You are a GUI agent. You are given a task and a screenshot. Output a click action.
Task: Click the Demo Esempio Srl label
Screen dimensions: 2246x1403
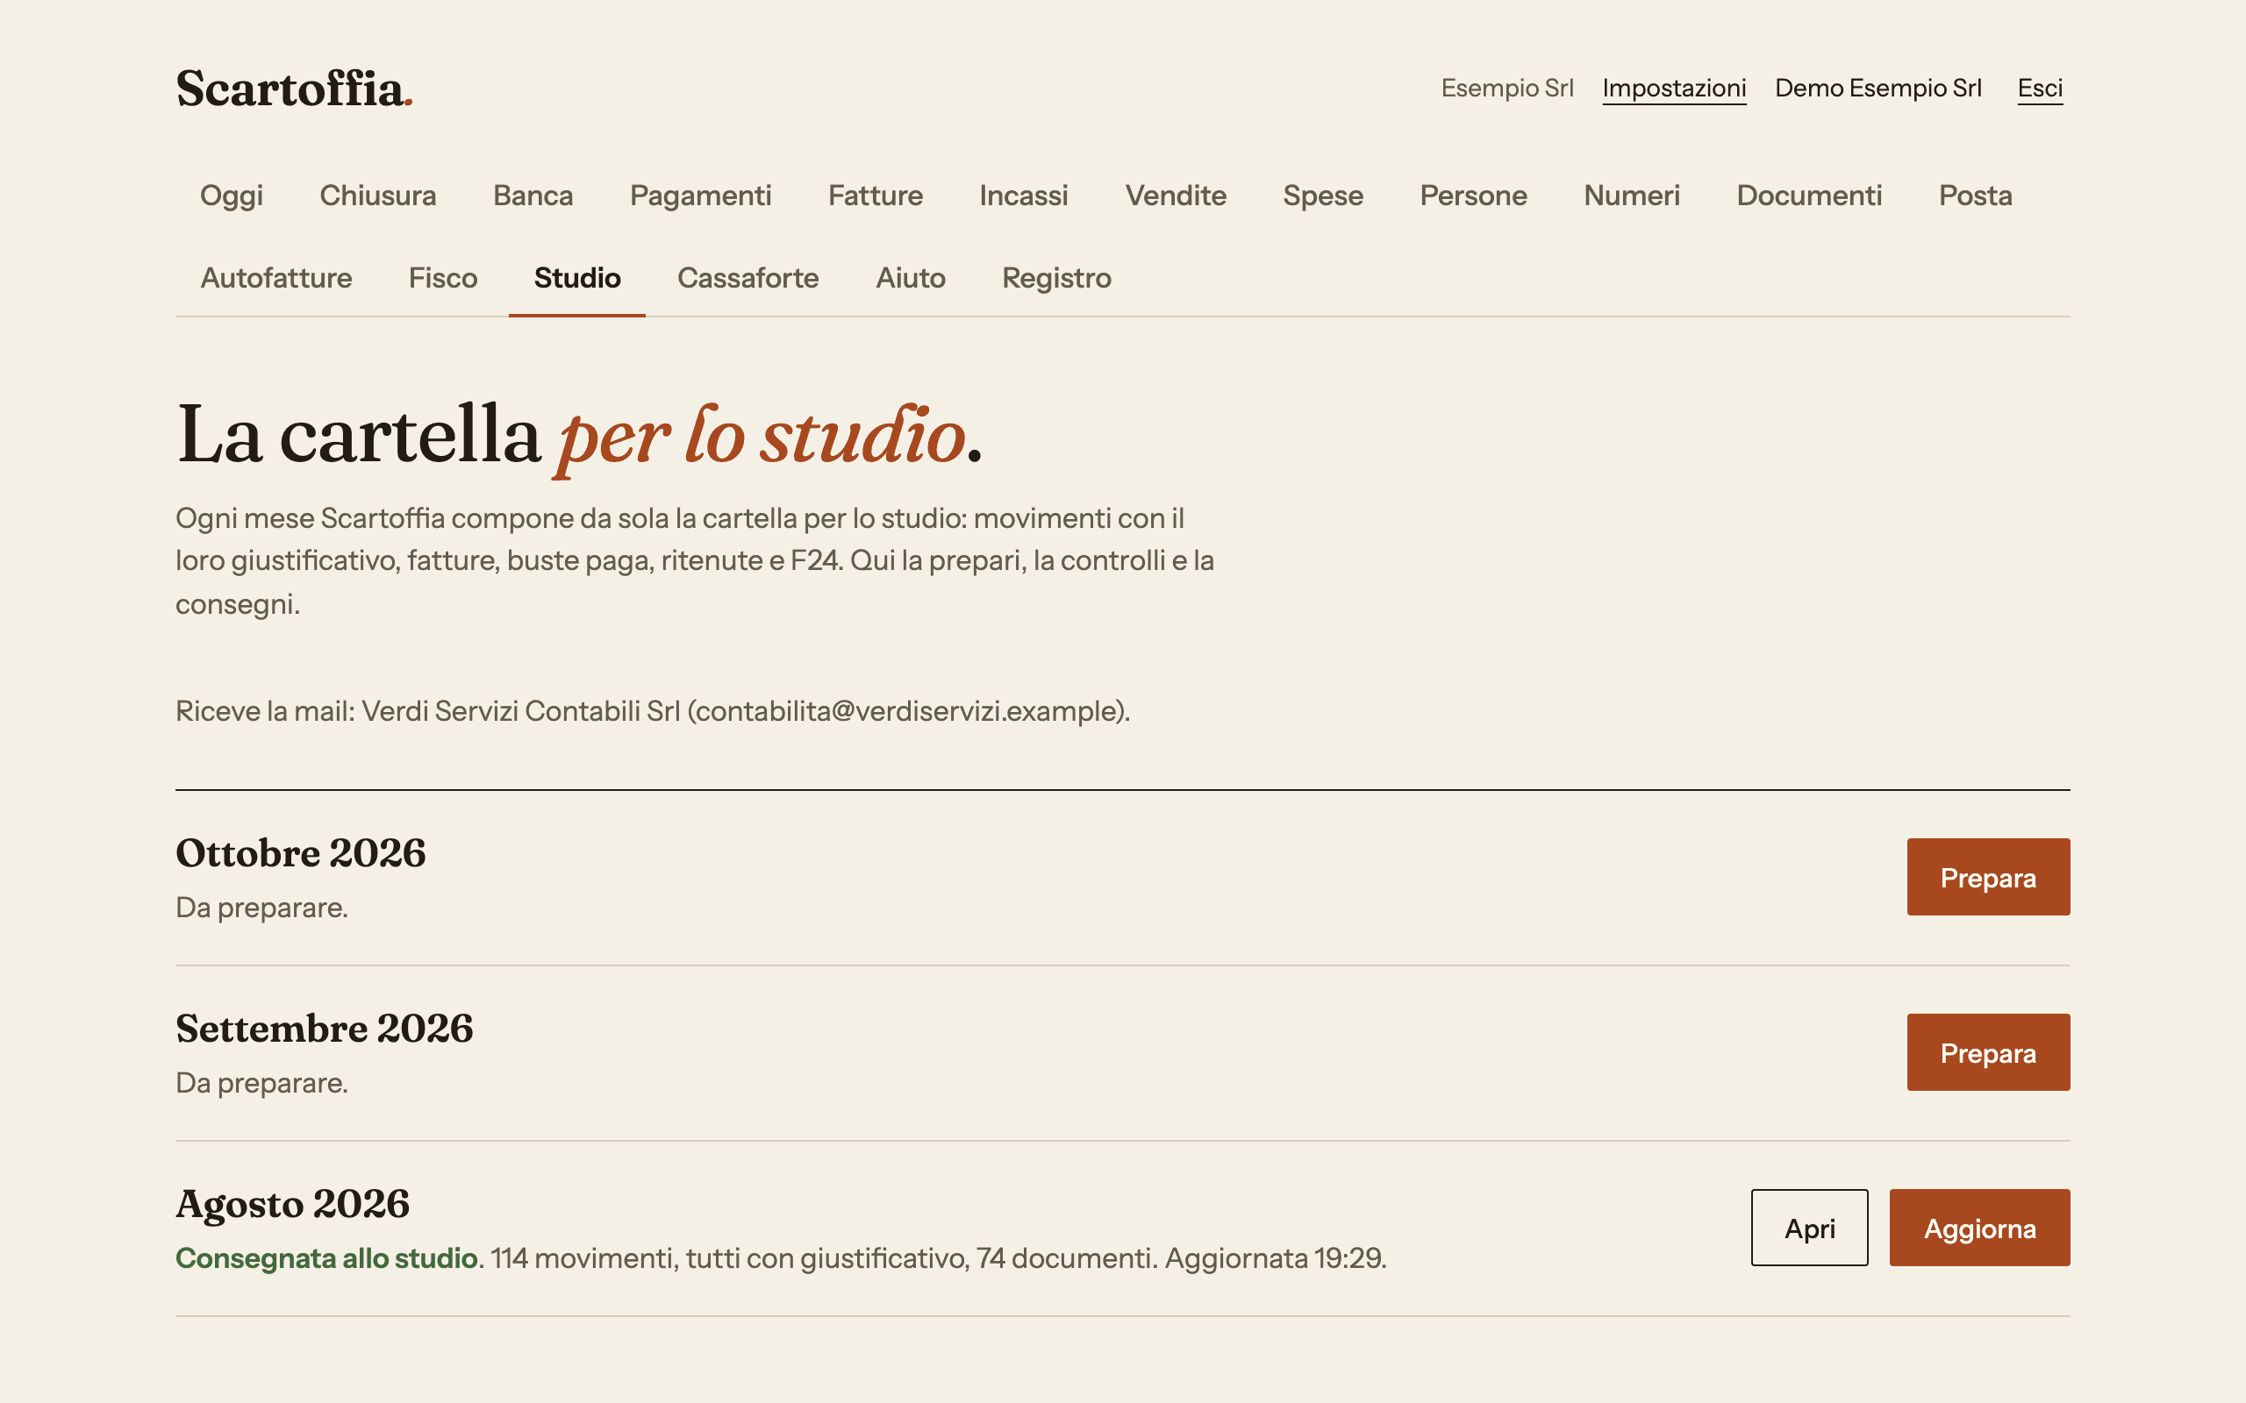[x=1878, y=89]
